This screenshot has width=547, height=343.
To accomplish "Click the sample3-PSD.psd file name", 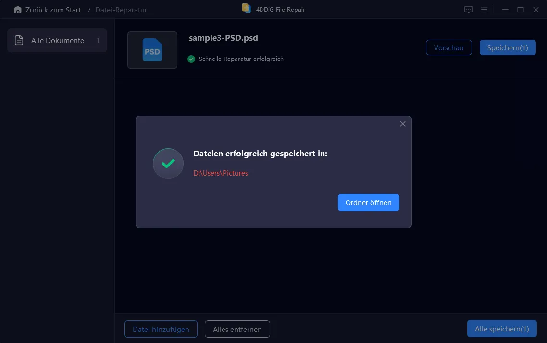I will coord(224,38).
